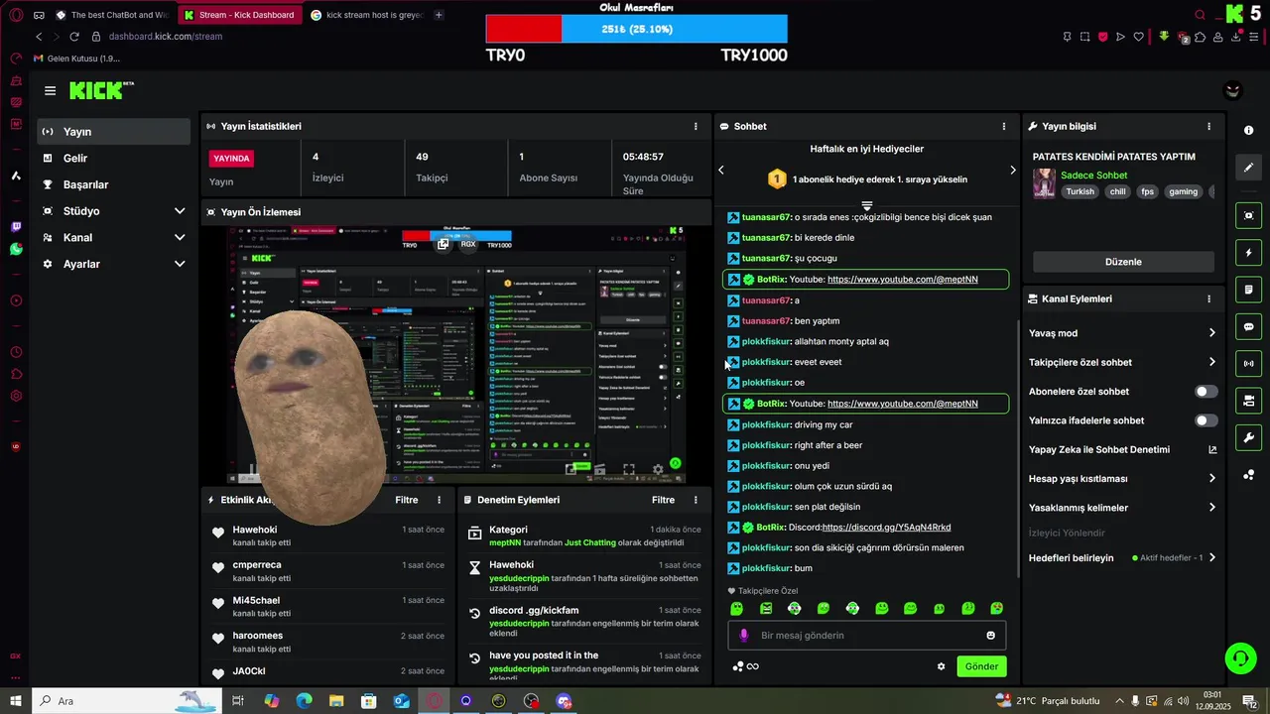Toggle Abonelere özel sohbet switch
Screen dimensions: 1270x714
click(x=1206, y=392)
